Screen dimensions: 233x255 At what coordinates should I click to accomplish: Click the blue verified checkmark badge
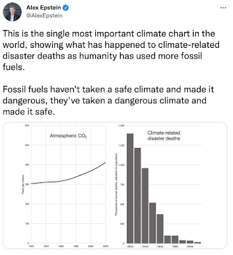[66, 8]
